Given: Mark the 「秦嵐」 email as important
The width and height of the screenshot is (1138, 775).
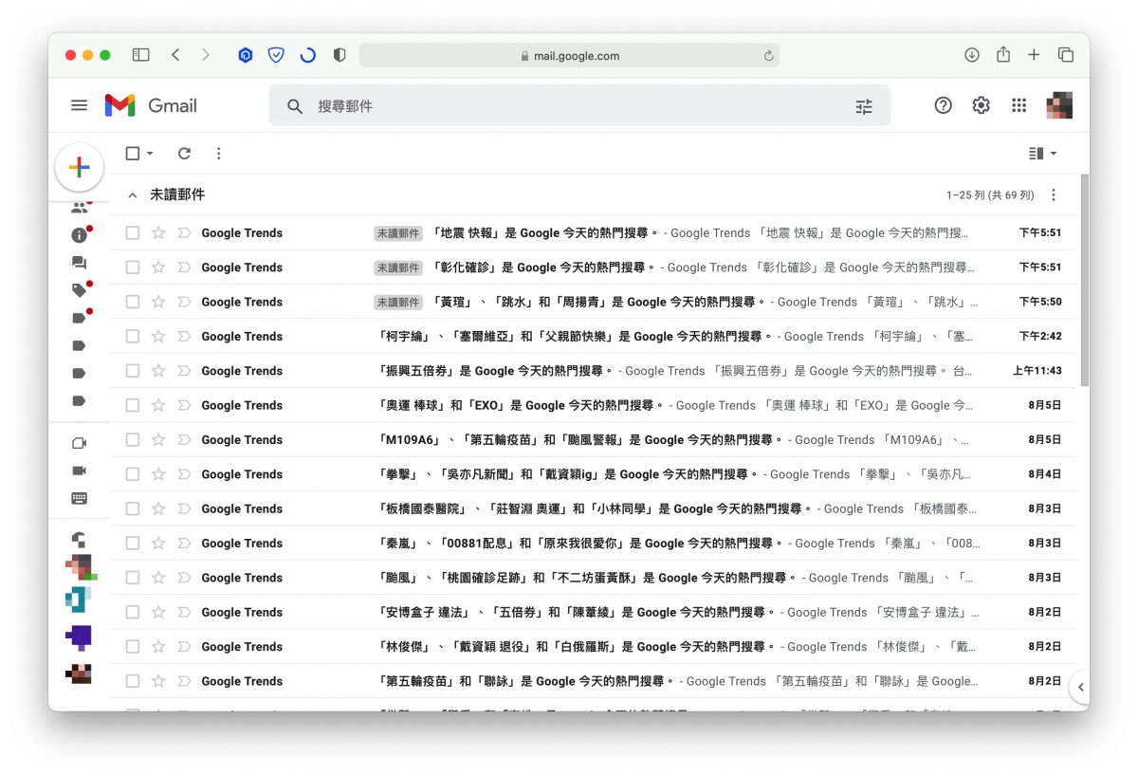Looking at the screenshot, I should coord(184,544).
